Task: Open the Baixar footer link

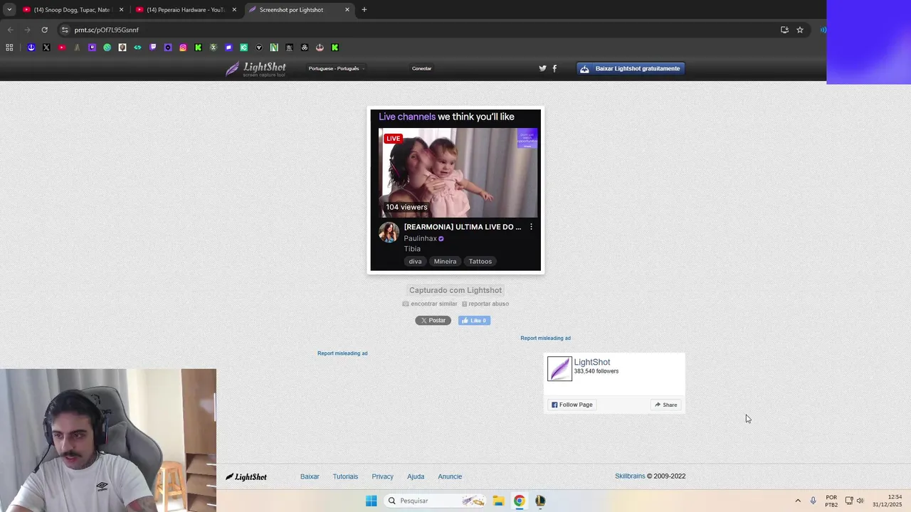Action: pos(310,476)
